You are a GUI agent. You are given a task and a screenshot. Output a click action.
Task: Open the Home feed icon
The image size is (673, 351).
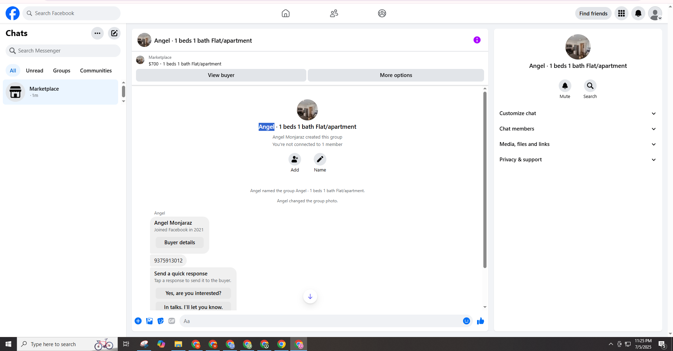click(286, 13)
